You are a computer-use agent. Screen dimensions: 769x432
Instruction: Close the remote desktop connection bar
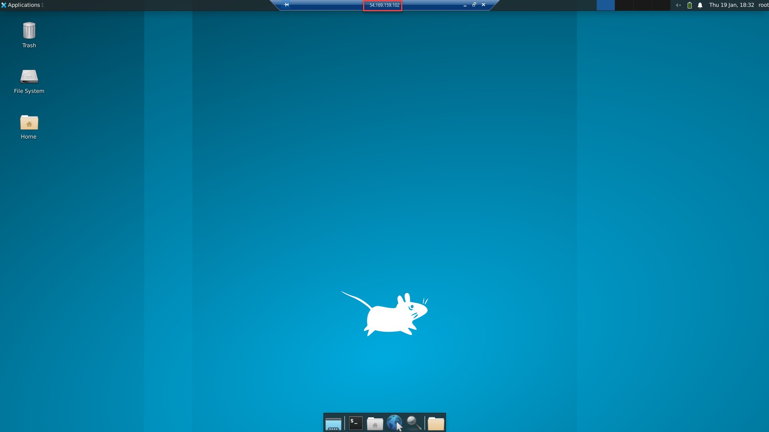[483, 5]
